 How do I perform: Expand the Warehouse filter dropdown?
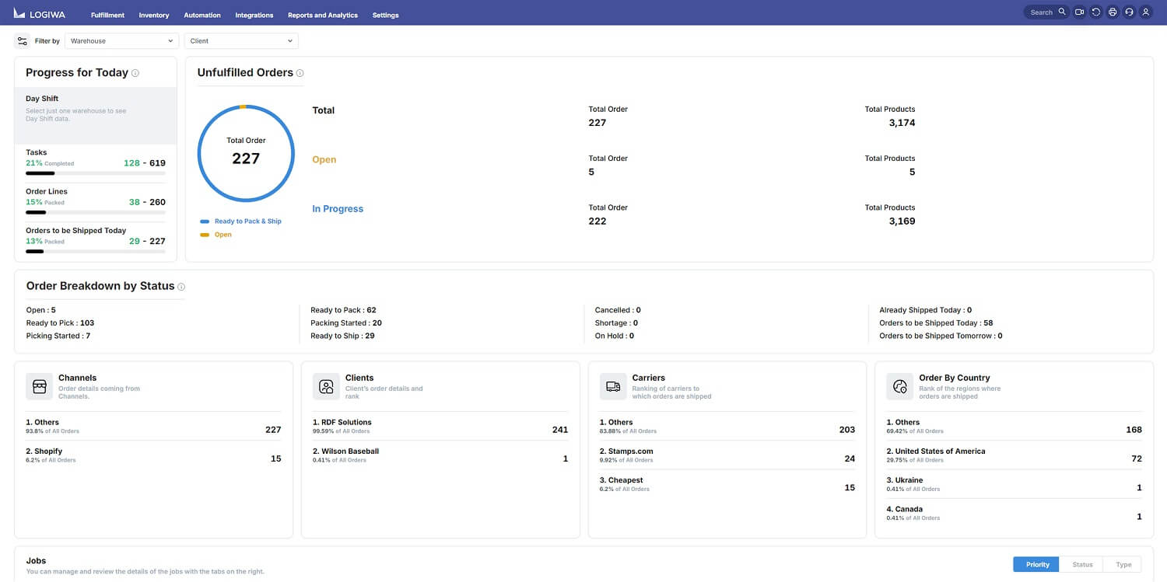tap(121, 41)
